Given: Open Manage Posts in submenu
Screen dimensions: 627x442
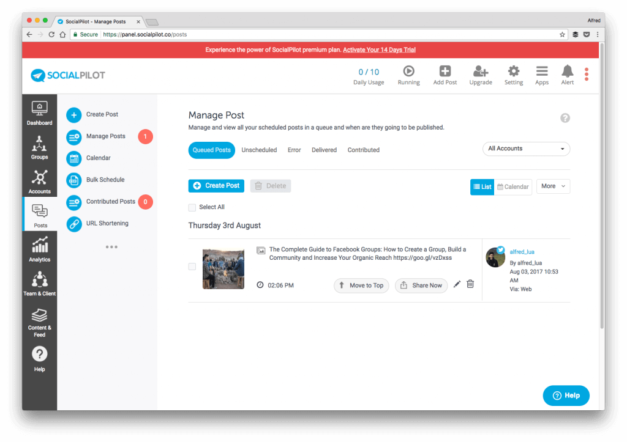Looking at the screenshot, I should pos(96,136).
